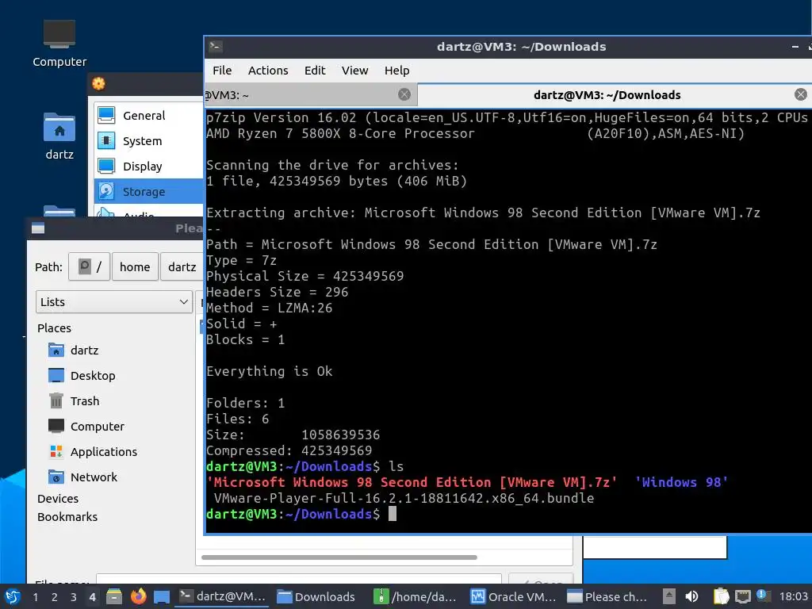
Task: Click the Devices heading in side pane
Action: pyautogui.click(x=57, y=498)
